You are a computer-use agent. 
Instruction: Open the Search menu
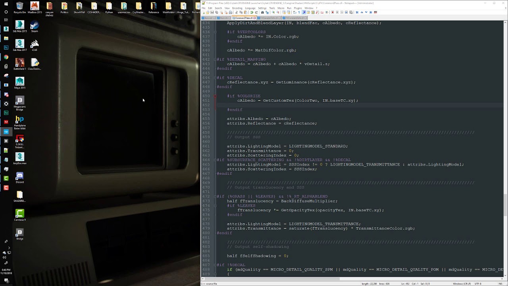tap(218, 8)
